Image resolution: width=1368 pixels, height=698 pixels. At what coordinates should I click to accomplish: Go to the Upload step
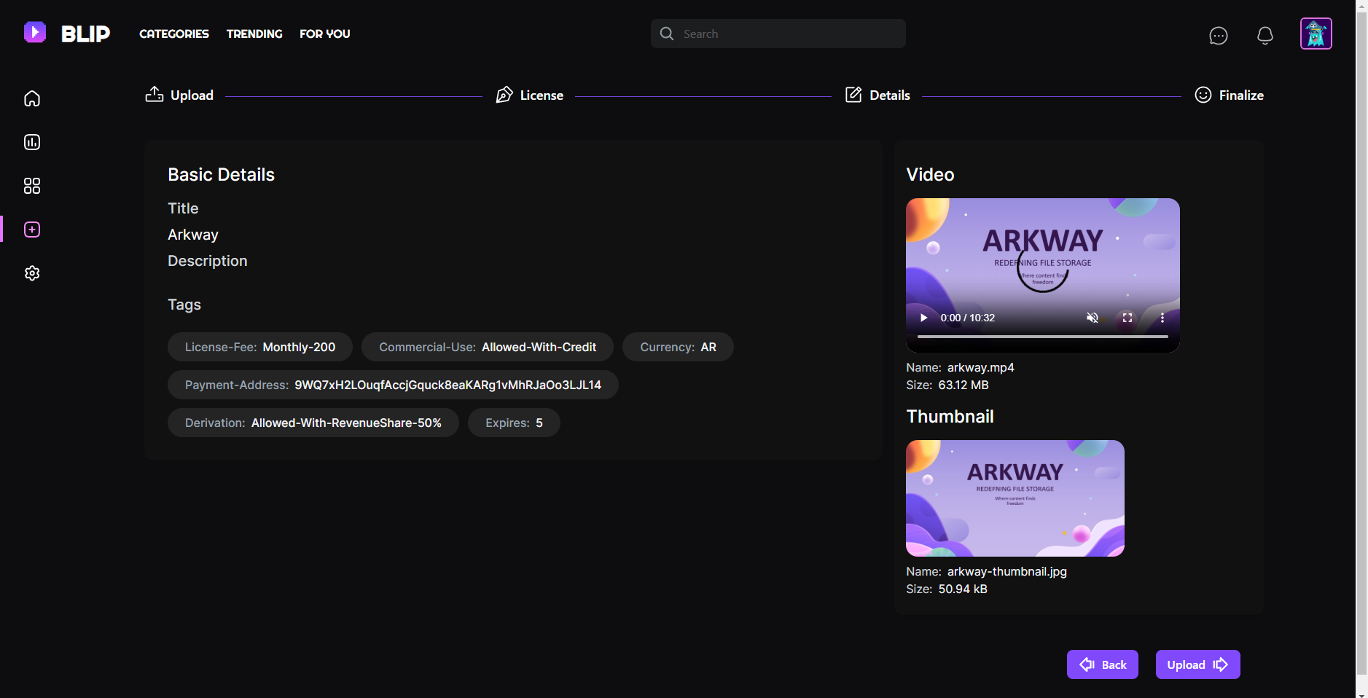[179, 95]
